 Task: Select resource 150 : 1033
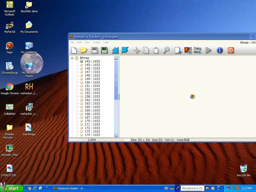click(x=92, y=82)
